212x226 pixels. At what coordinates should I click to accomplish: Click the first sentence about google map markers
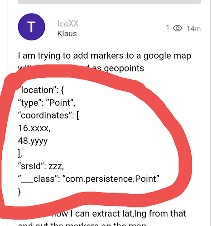105,56
